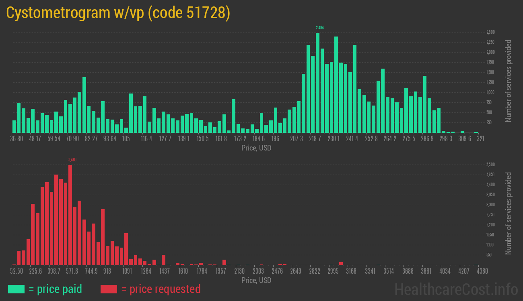The width and height of the screenshot is (523, 301).
Task: Click the 52.50 tick on lower x-axis
Action: tap(17, 271)
